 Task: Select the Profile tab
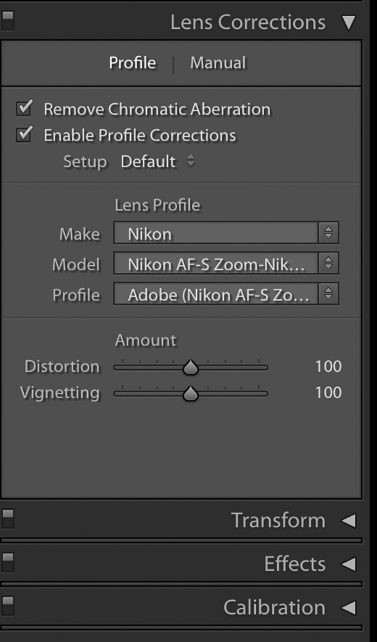click(x=133, y=63)
